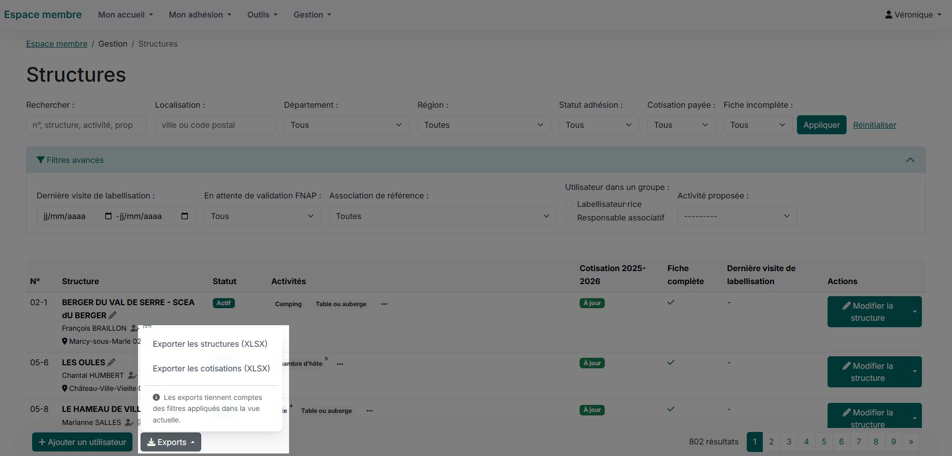Go to results page 5
Screen dimensions: 952x456
(824, 441)
